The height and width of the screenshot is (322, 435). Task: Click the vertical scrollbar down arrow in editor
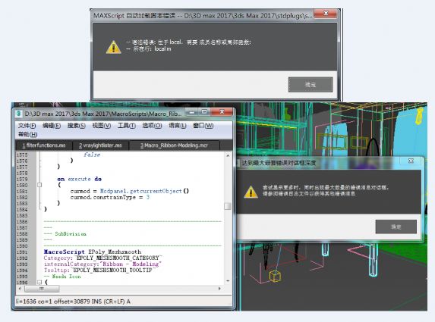point(228,281)
